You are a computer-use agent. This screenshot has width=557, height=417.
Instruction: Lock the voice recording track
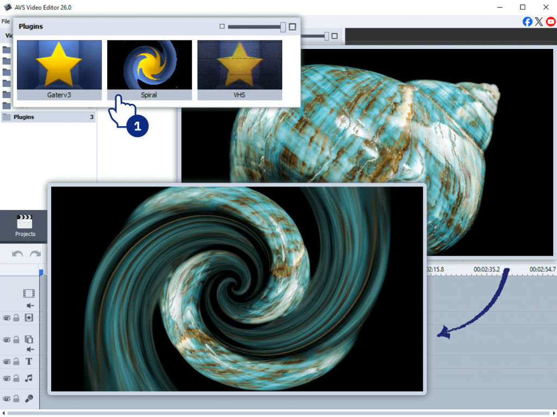16,399
